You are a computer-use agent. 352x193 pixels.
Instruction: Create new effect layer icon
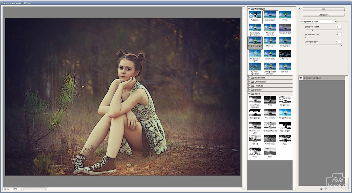click(x=321, y=188)
